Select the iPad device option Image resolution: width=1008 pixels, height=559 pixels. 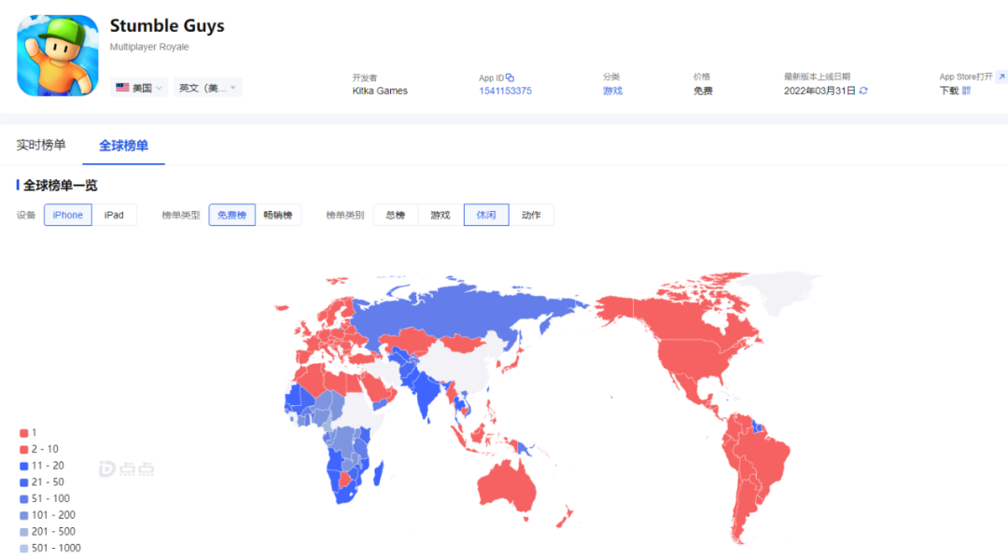pos(114,215)
